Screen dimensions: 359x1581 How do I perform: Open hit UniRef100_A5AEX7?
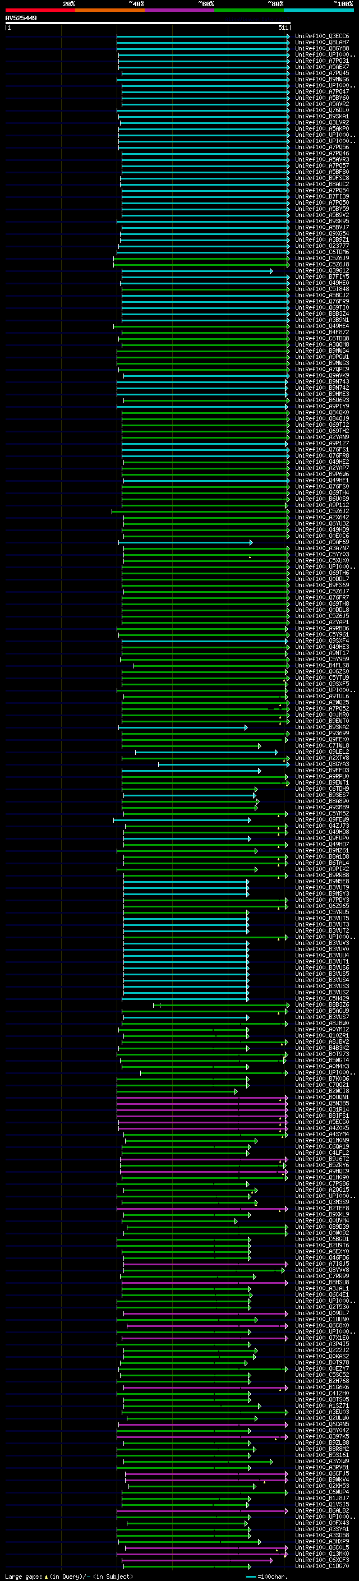click(x=322, y=67)
